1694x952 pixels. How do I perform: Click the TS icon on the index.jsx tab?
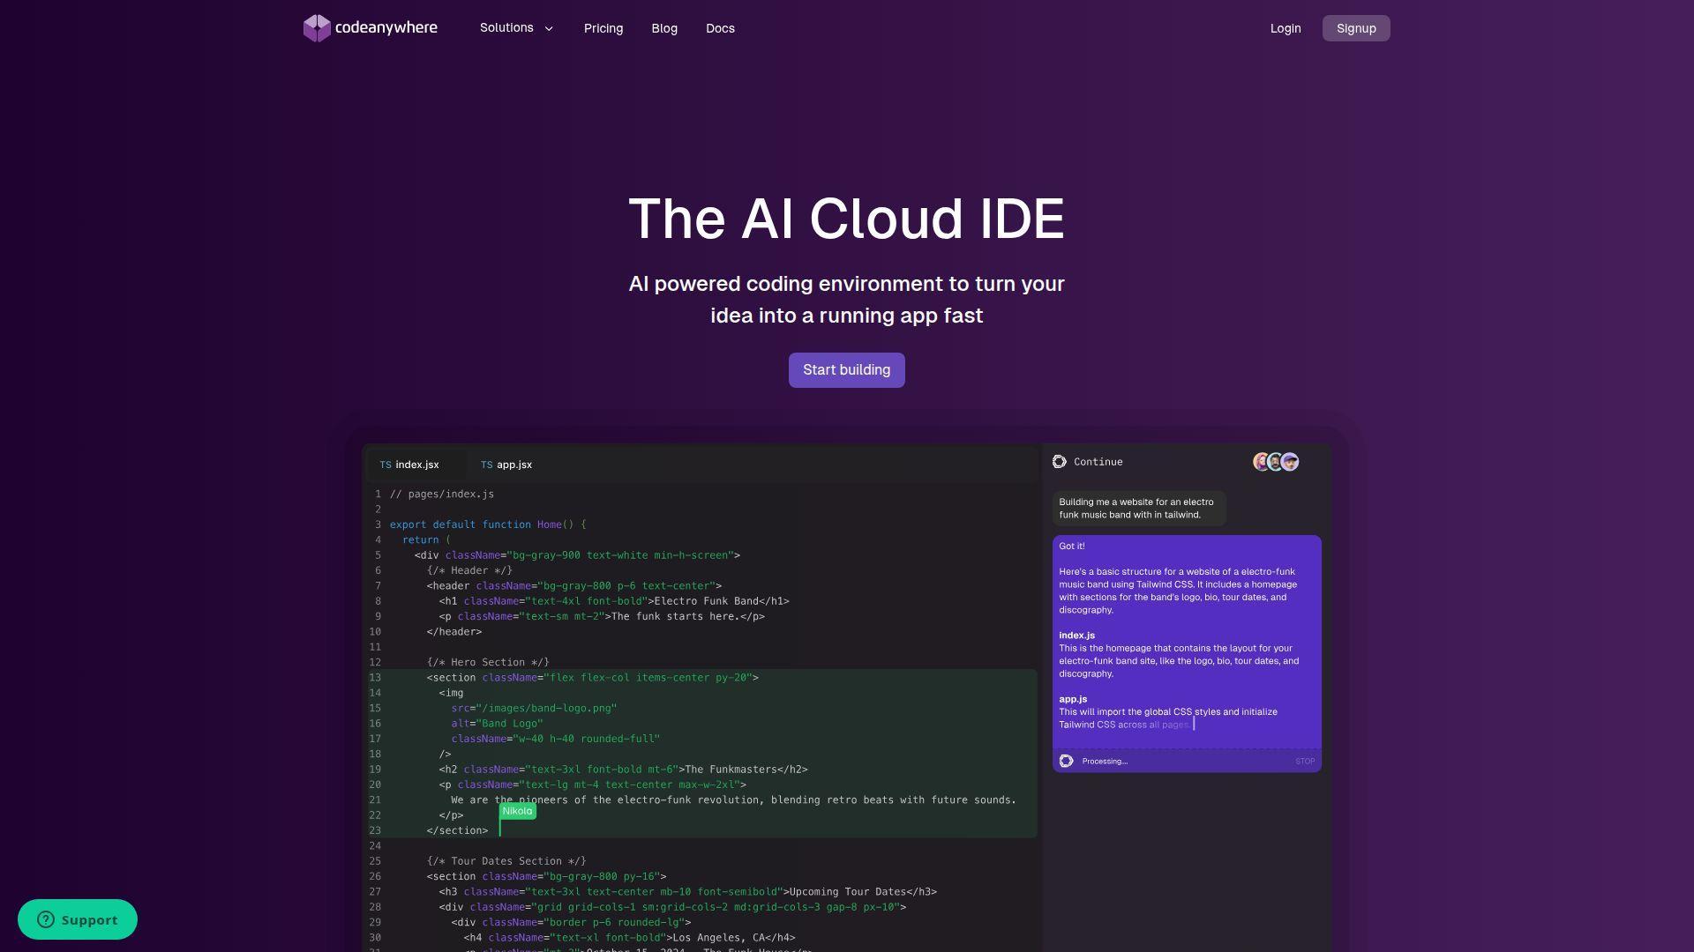[x=386, y=465]
